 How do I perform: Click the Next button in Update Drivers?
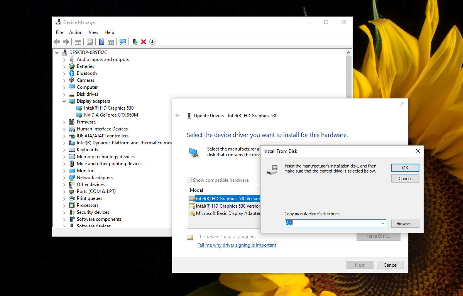(360, 265)
